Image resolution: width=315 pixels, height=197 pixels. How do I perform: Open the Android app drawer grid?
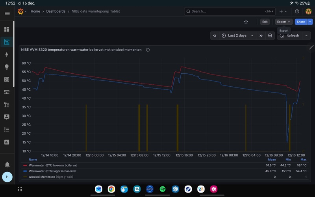(x=20, y=189)
